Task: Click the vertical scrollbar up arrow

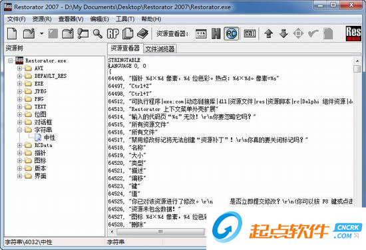Action: (x=357, y=61)
